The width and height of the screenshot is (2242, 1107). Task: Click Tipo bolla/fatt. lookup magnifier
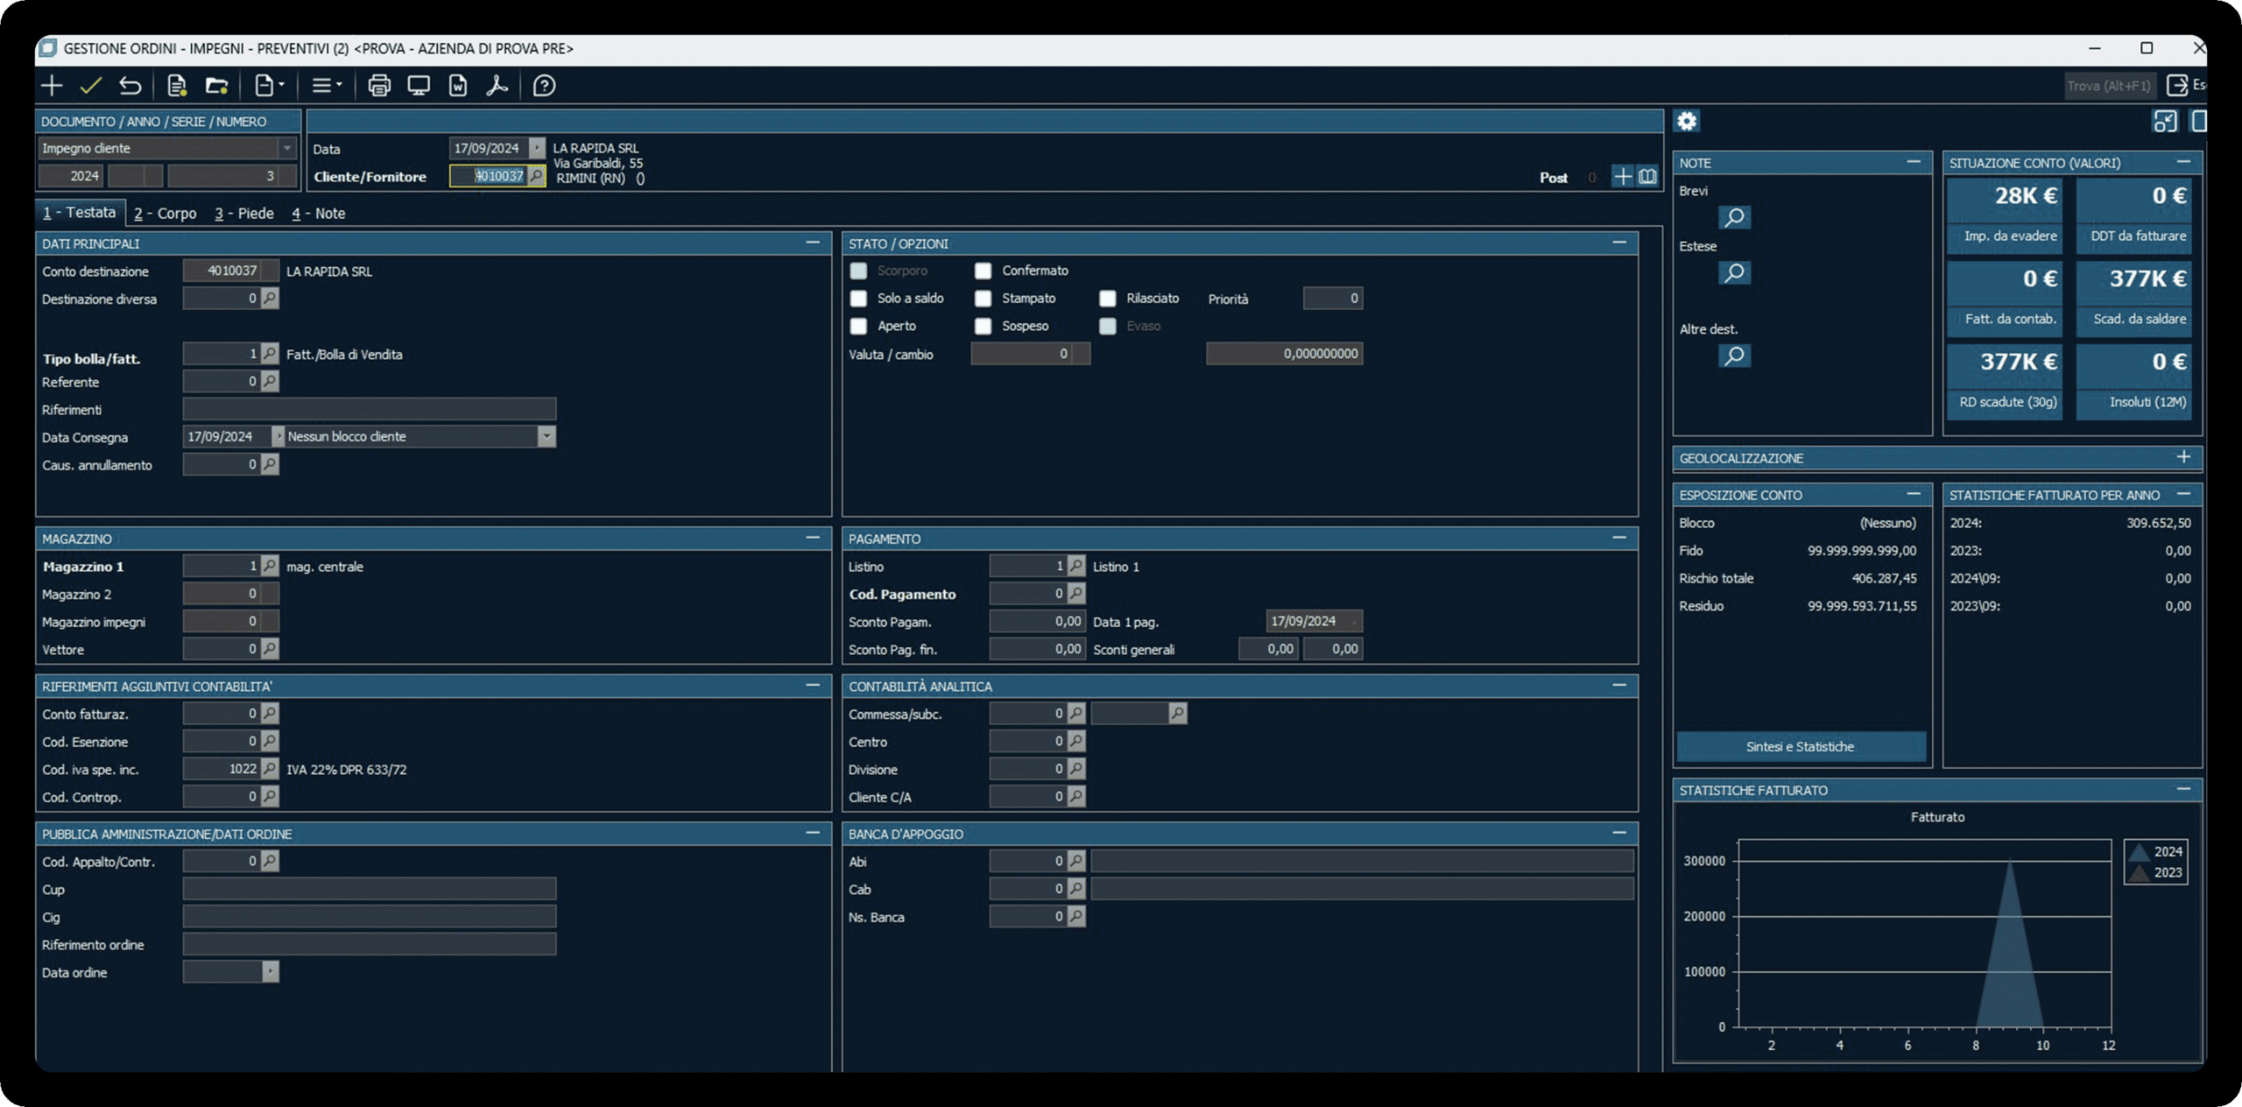270,353
